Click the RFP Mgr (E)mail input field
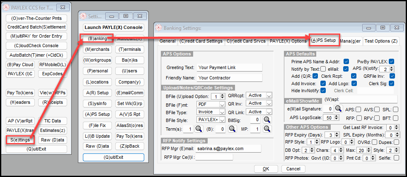Screen dimensions: 407x177 click(228, 148)
